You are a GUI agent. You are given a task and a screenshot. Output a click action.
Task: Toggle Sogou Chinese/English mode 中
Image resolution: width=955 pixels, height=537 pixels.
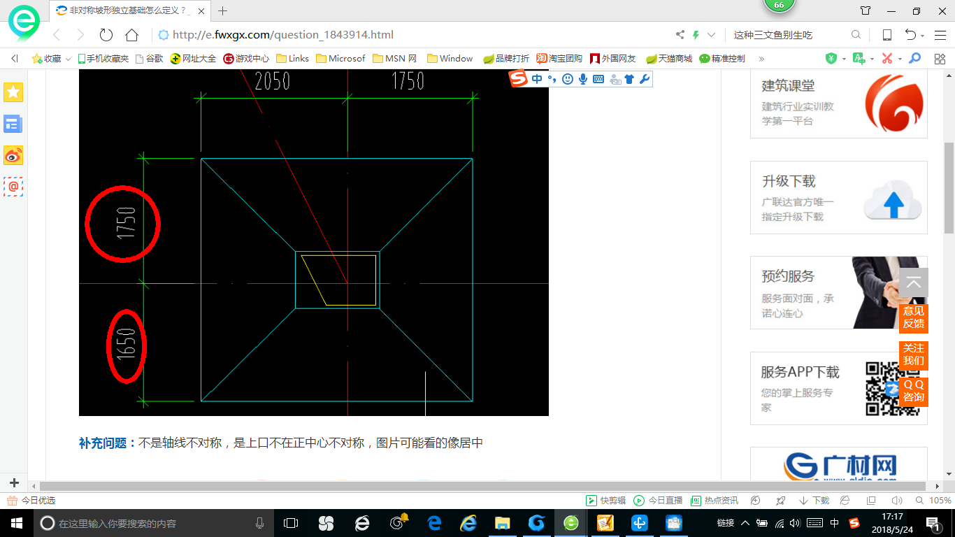click(537, 79)
